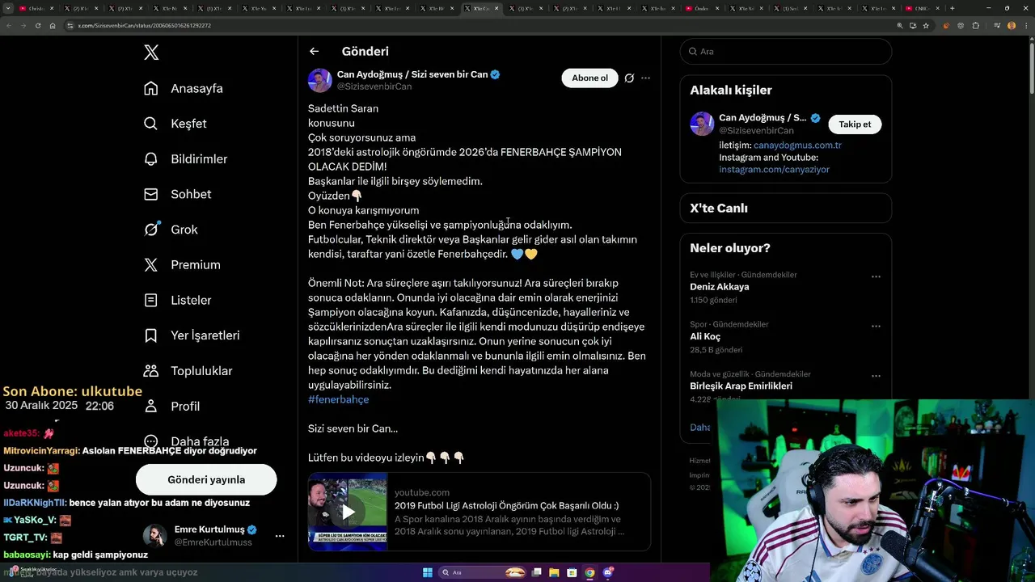Screen dimensions: 1035x582
Task: Open Ali Koç trending topic
Action: click(x=705, y=336)
